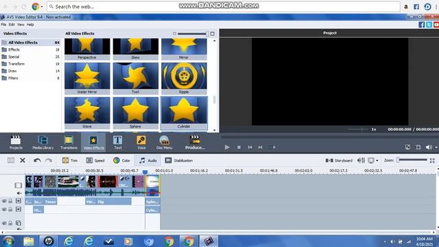Open the File menu
439x247 pixels.
(x=3, y=25)
